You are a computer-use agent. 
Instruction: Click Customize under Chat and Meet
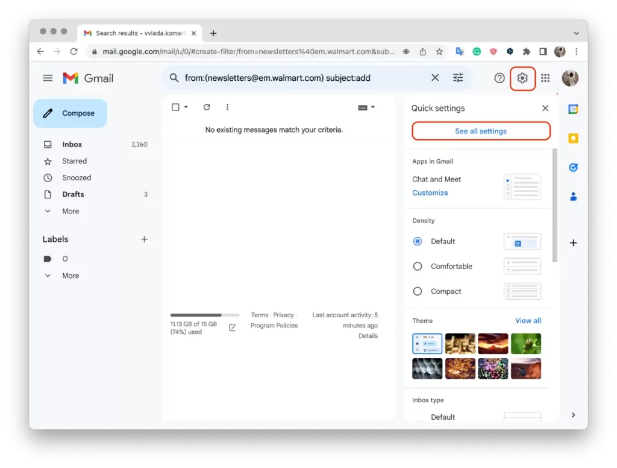[430, 192]
